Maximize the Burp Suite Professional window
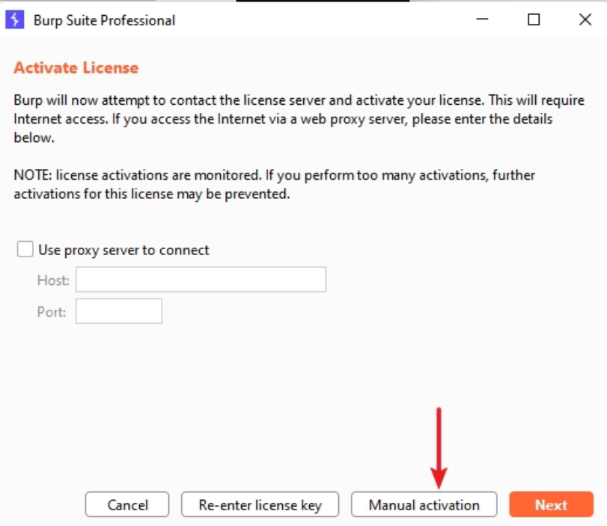The width and height of the screenshot is (607, 526). (534, 20)
